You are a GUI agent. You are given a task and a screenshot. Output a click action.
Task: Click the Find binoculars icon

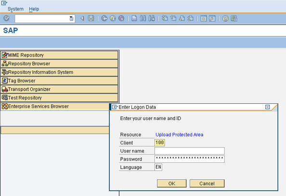143,18
